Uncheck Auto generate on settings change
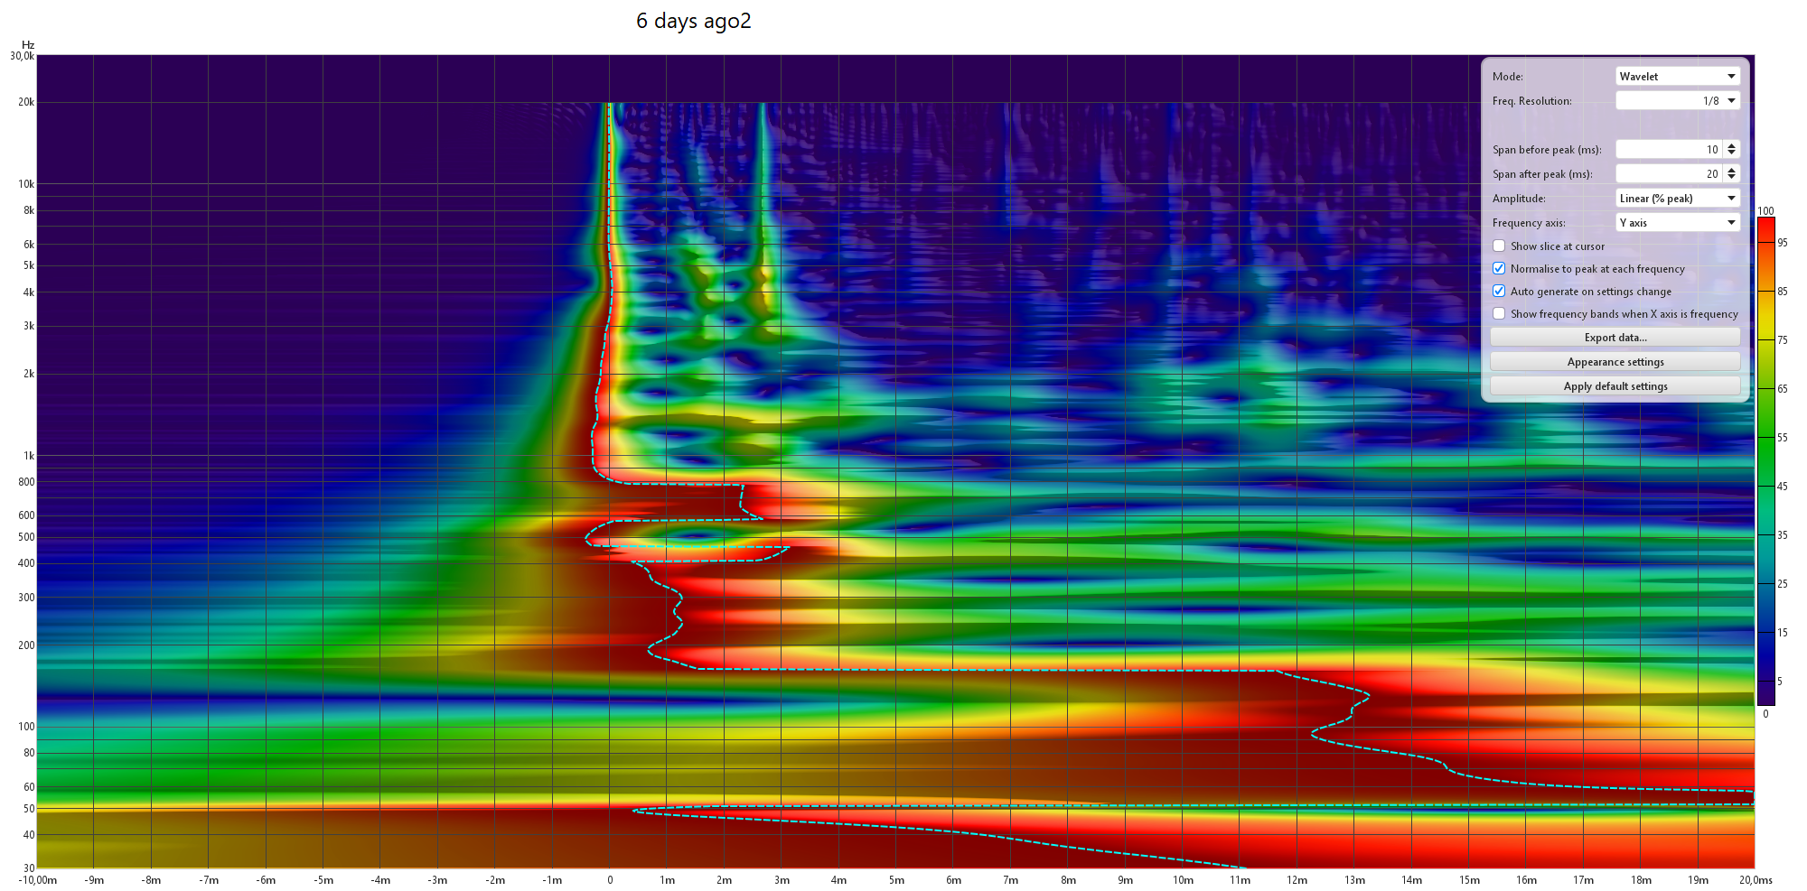The height and width of the screenshot is (891, 1807). (x=1499, y=291)
